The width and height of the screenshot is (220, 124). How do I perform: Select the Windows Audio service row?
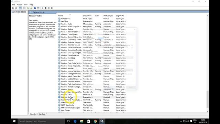[x=92, y=24]
